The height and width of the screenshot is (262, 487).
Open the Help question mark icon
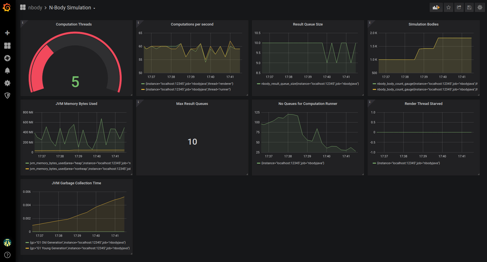tap(7, 255)
